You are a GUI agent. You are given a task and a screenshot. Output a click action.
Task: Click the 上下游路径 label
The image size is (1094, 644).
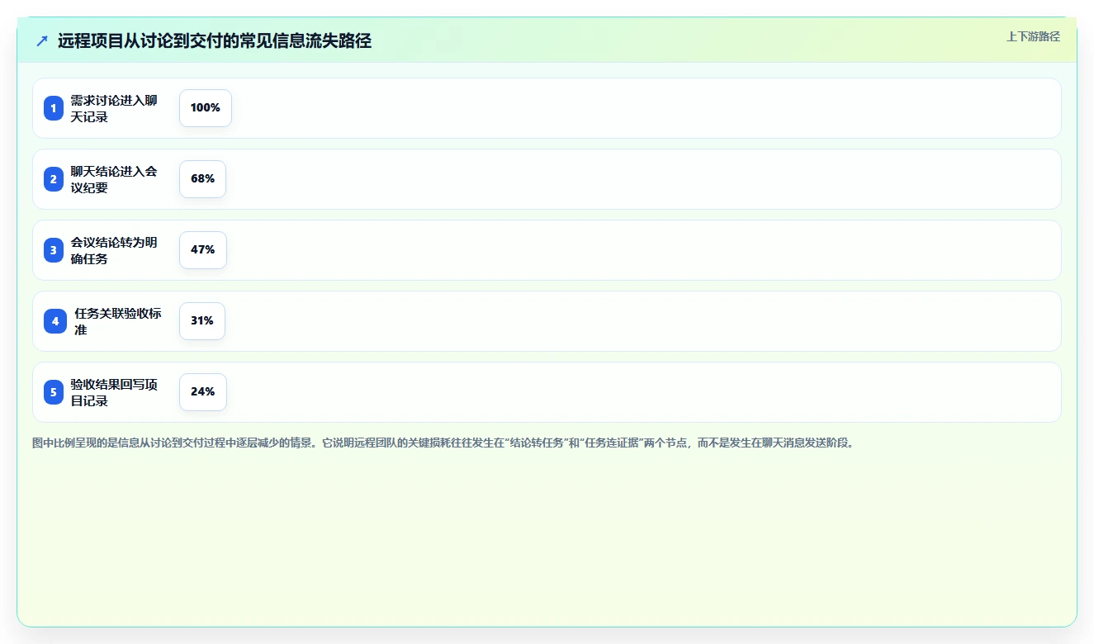coord(1033,36)
